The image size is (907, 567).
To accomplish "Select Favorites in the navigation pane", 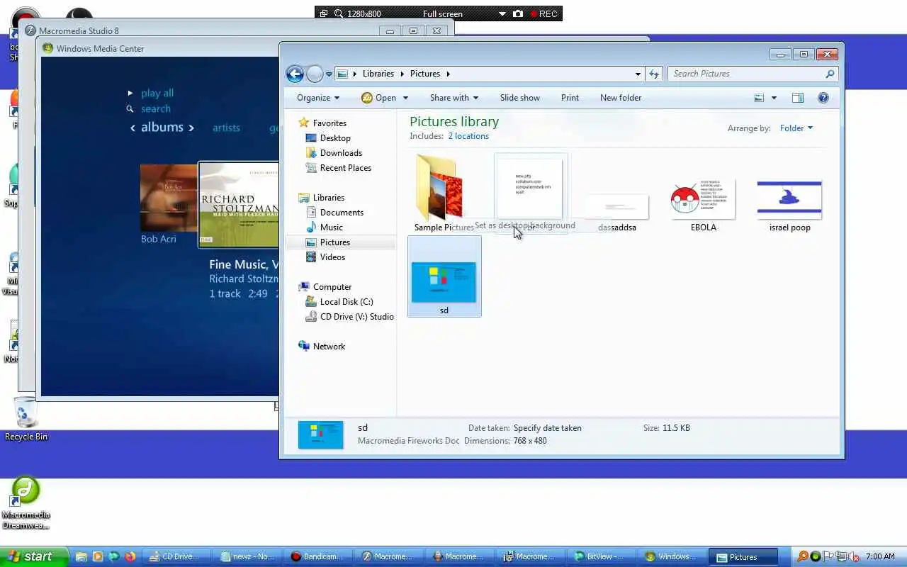I will 329,123.
